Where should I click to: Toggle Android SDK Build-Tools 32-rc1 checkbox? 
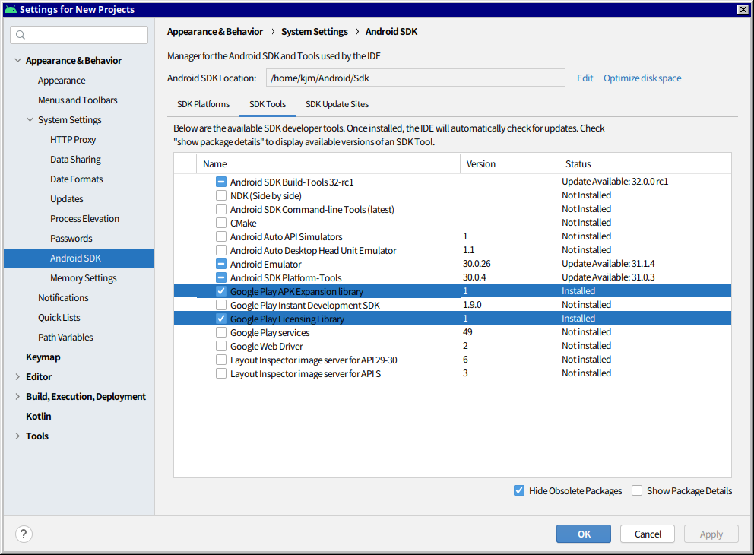(x=221, y=182)
